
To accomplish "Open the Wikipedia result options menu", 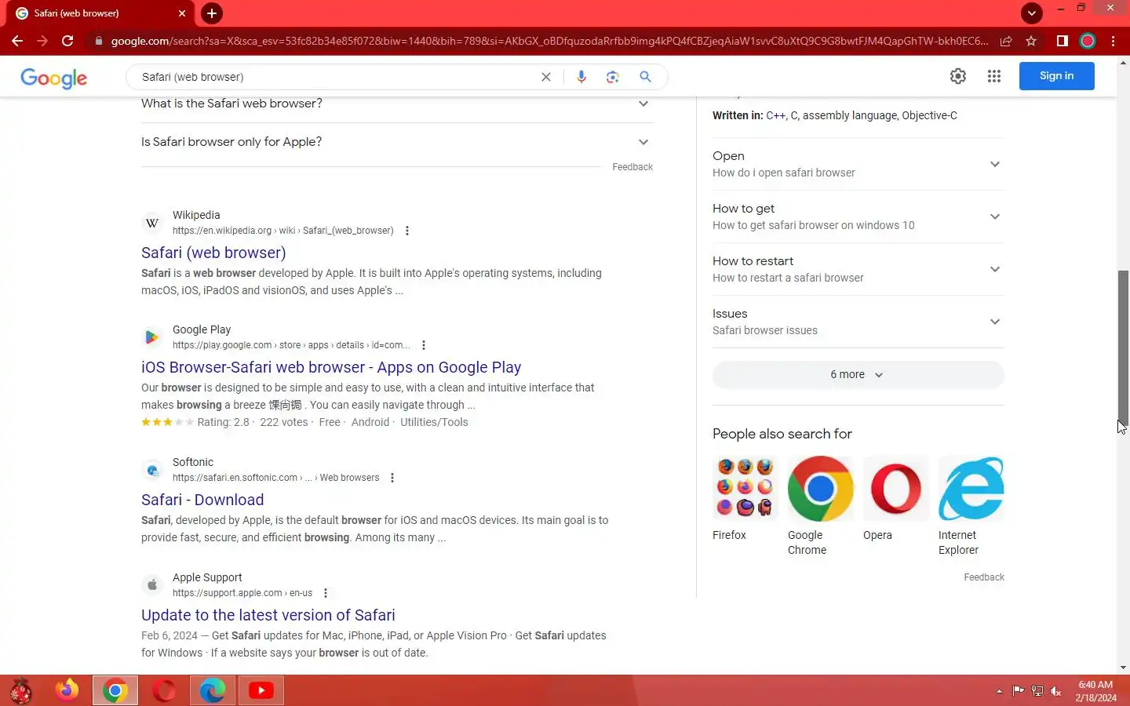I will pyautogui.click(x=406, y=231).
